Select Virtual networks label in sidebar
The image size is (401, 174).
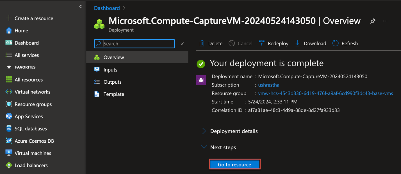click(33, 92)
